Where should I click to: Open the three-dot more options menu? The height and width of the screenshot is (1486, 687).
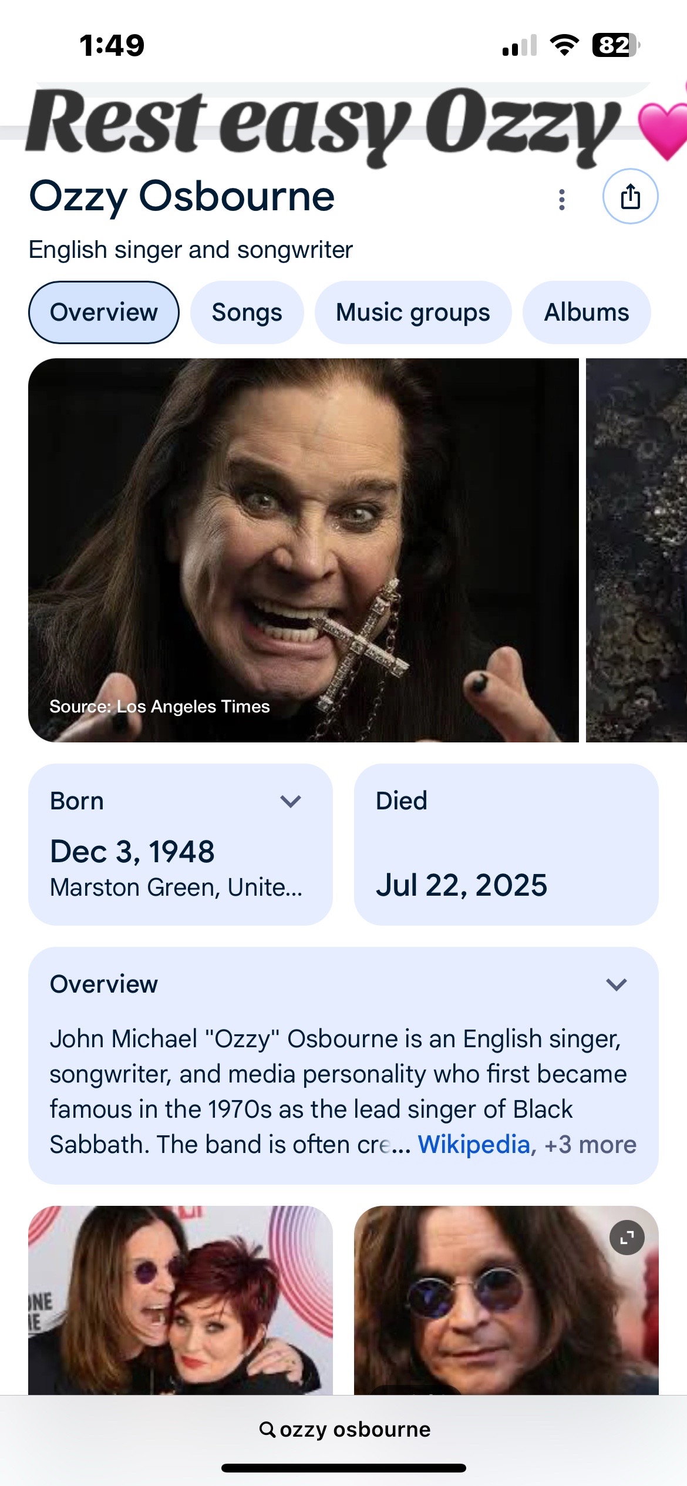[562, 200]
